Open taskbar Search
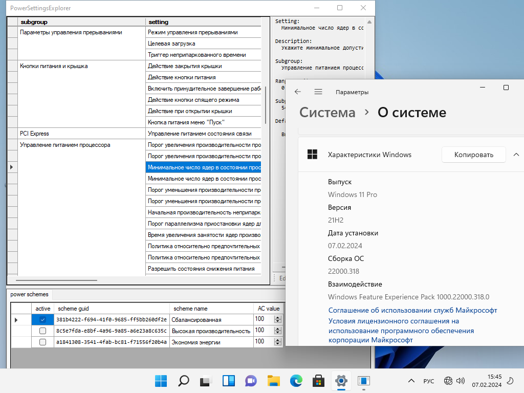This screenshot has height=393, width=524. [184, 381]
